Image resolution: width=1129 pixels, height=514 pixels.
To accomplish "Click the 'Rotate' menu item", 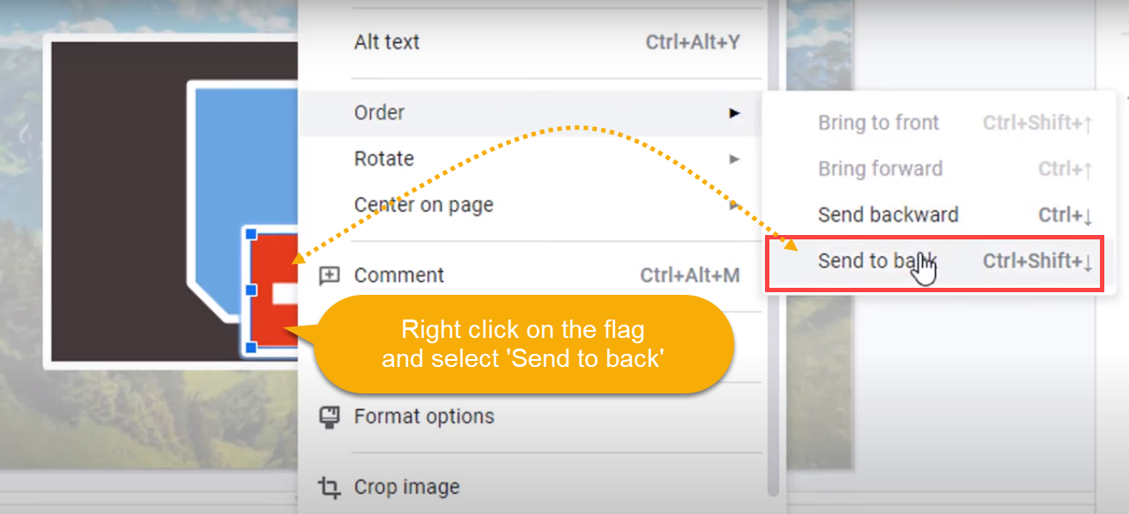I will pyautogui.click(x=384, y=158).
